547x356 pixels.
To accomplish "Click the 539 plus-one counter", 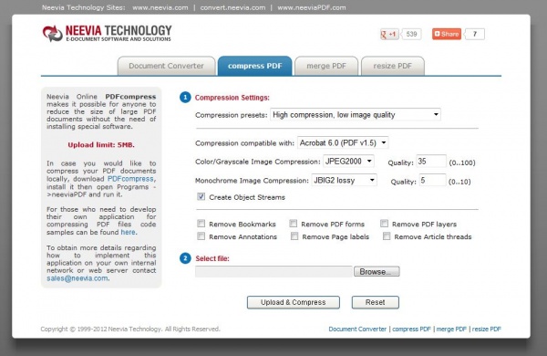I will [x=412, y=35].
